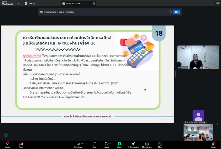Show Meeting info
The image size is (221, 149).
click(x=147, y=144)
